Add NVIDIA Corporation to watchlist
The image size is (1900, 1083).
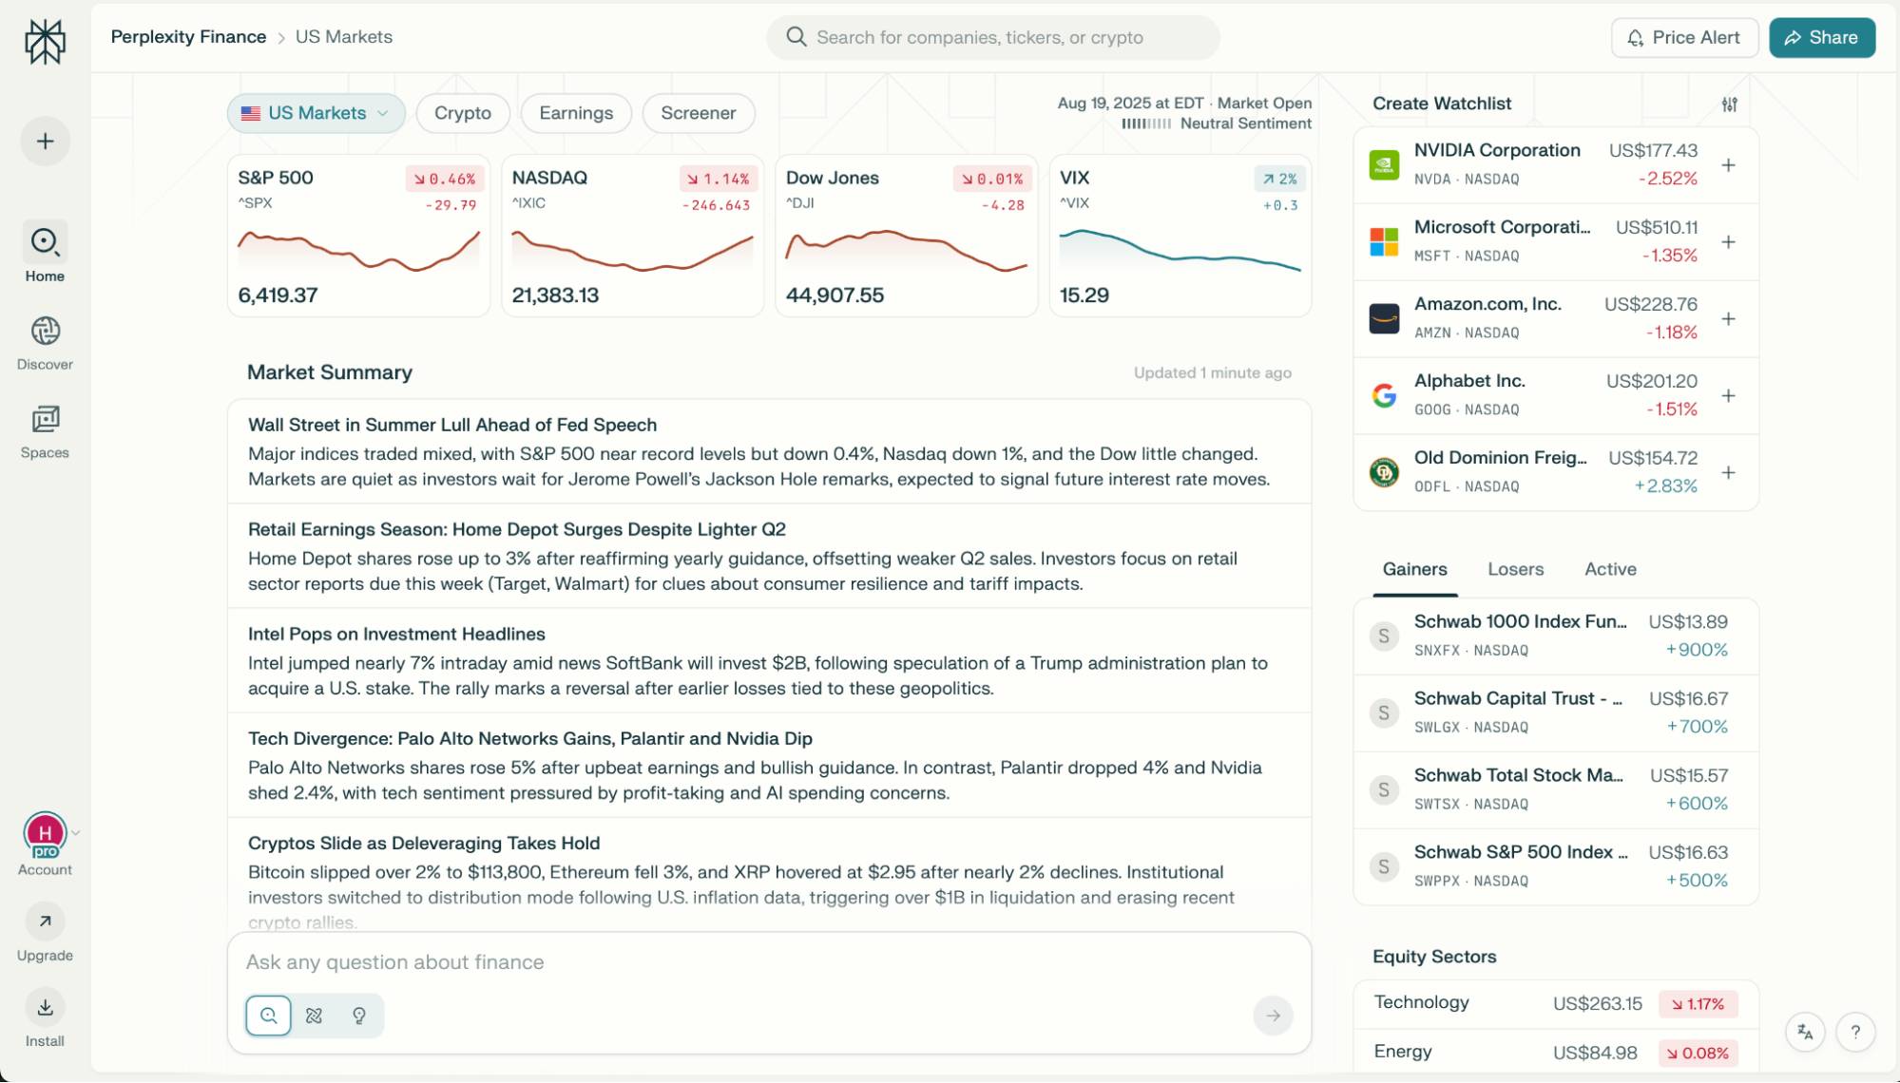pyautogui.click(x=1728, y=165)
